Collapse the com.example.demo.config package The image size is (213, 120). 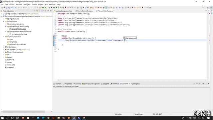(6, 27)
